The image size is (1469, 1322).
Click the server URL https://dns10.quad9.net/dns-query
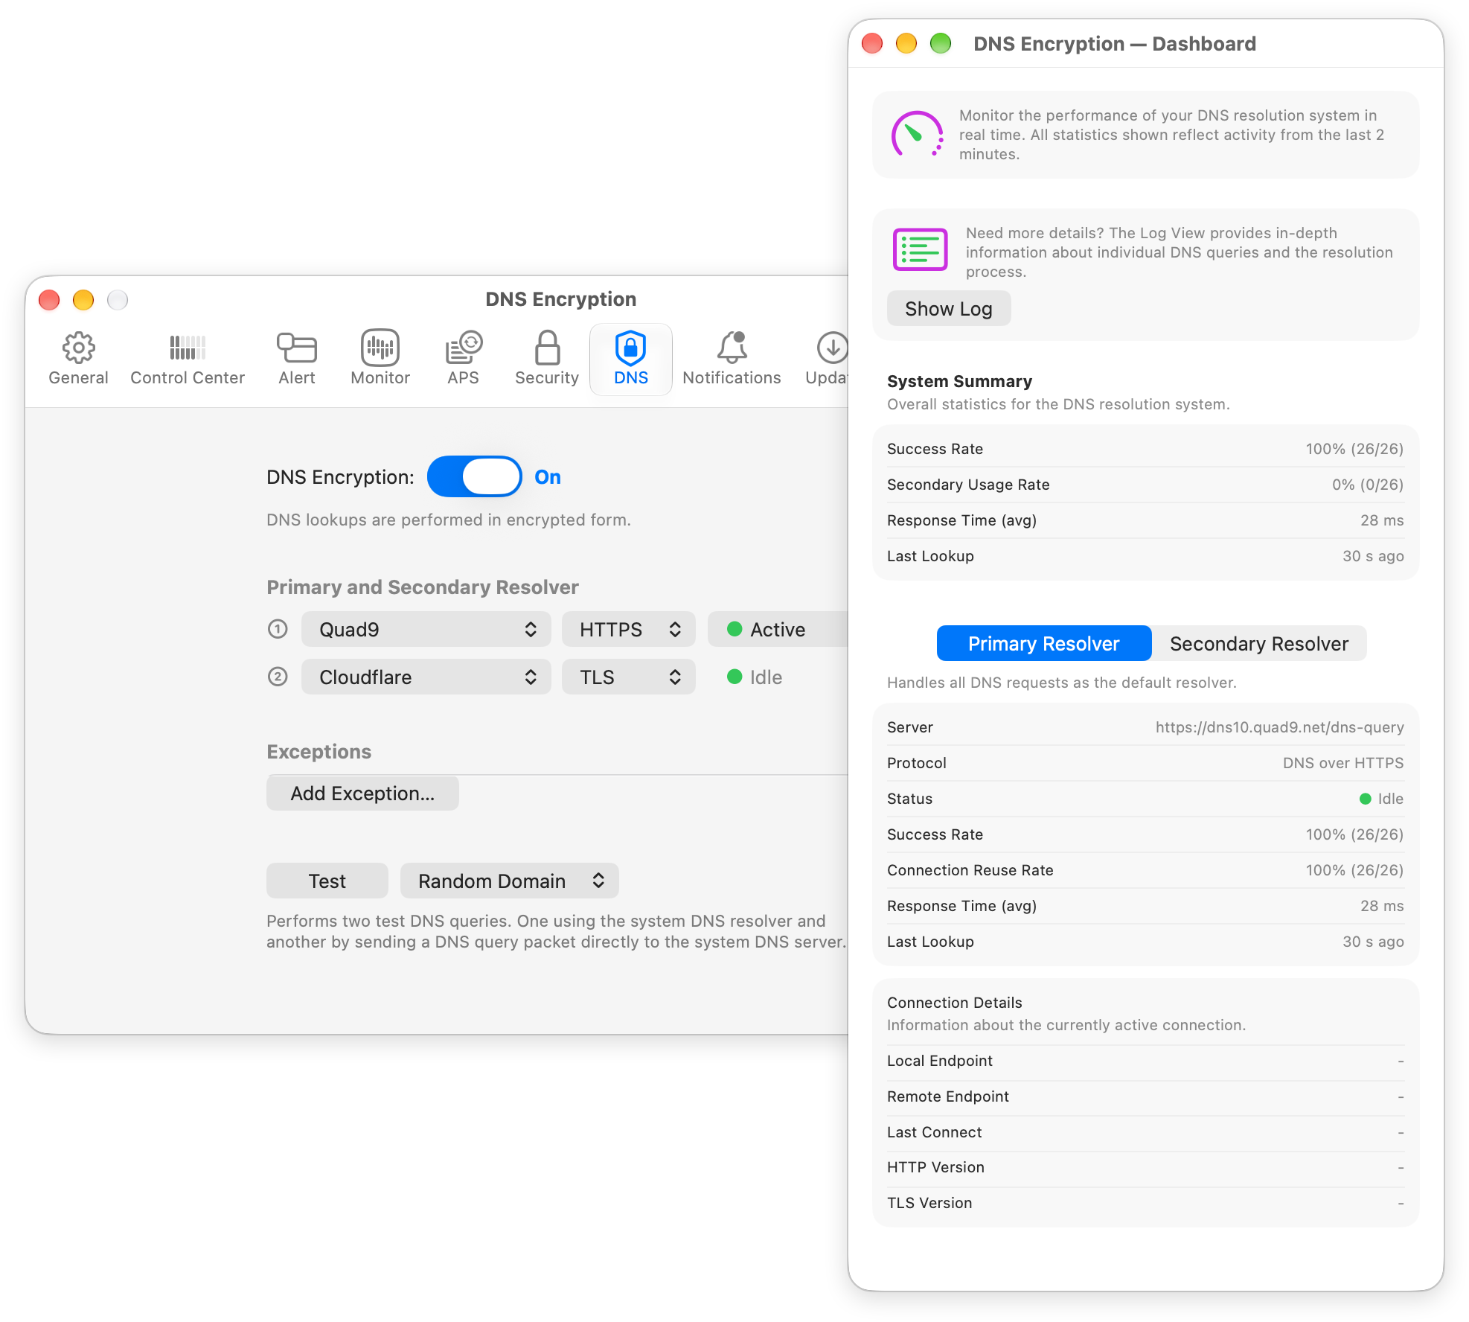tap(1279, 727)
